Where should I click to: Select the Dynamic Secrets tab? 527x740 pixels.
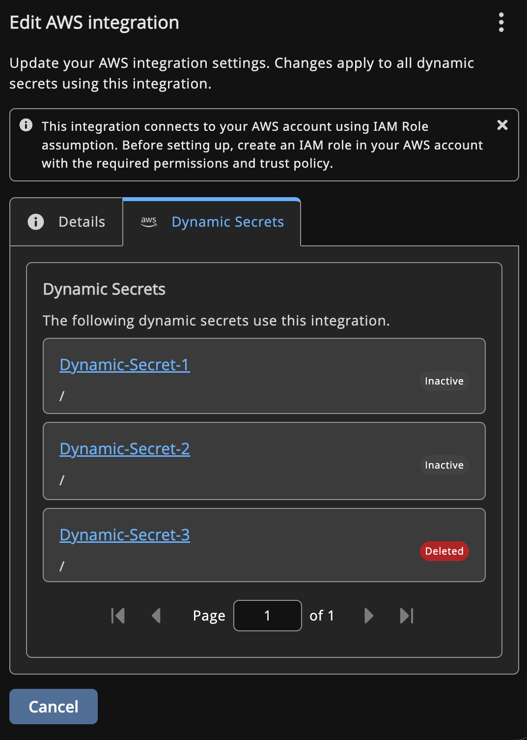point(212,222)
